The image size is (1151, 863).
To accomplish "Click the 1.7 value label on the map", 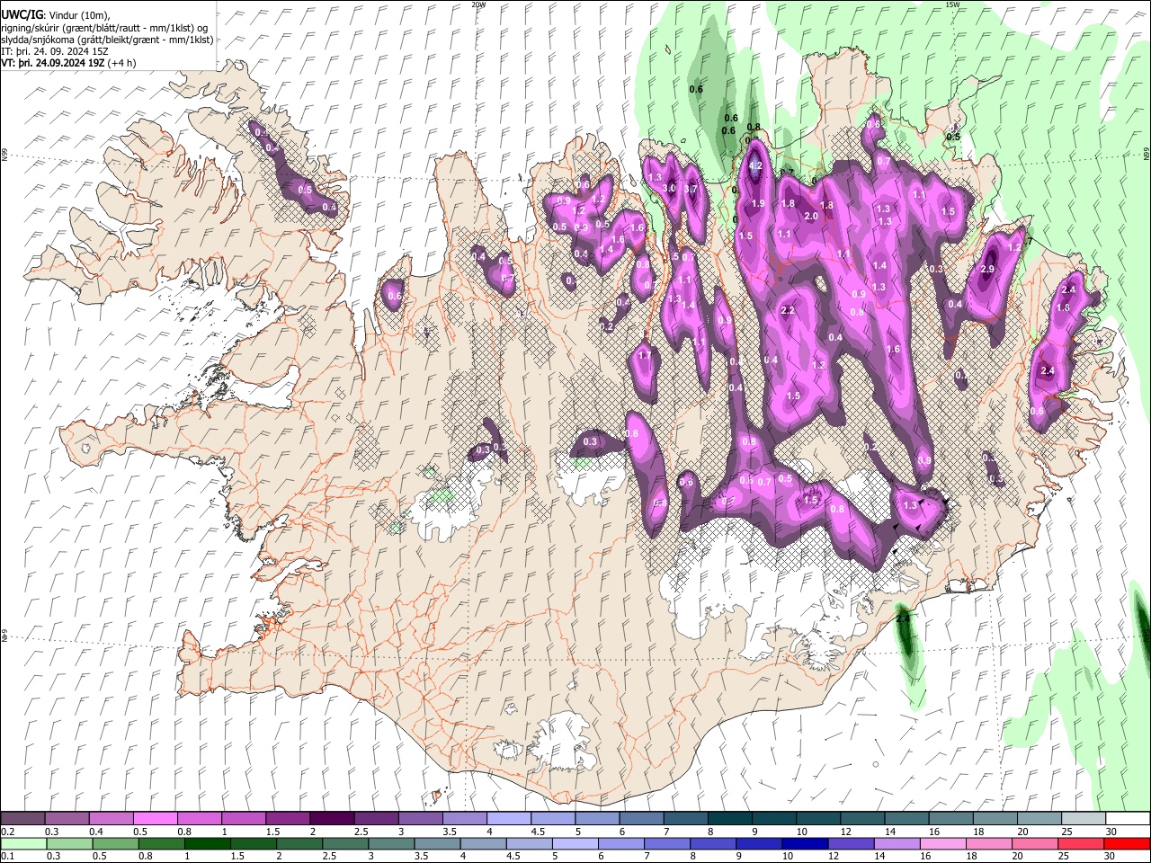I will [644, 356].
